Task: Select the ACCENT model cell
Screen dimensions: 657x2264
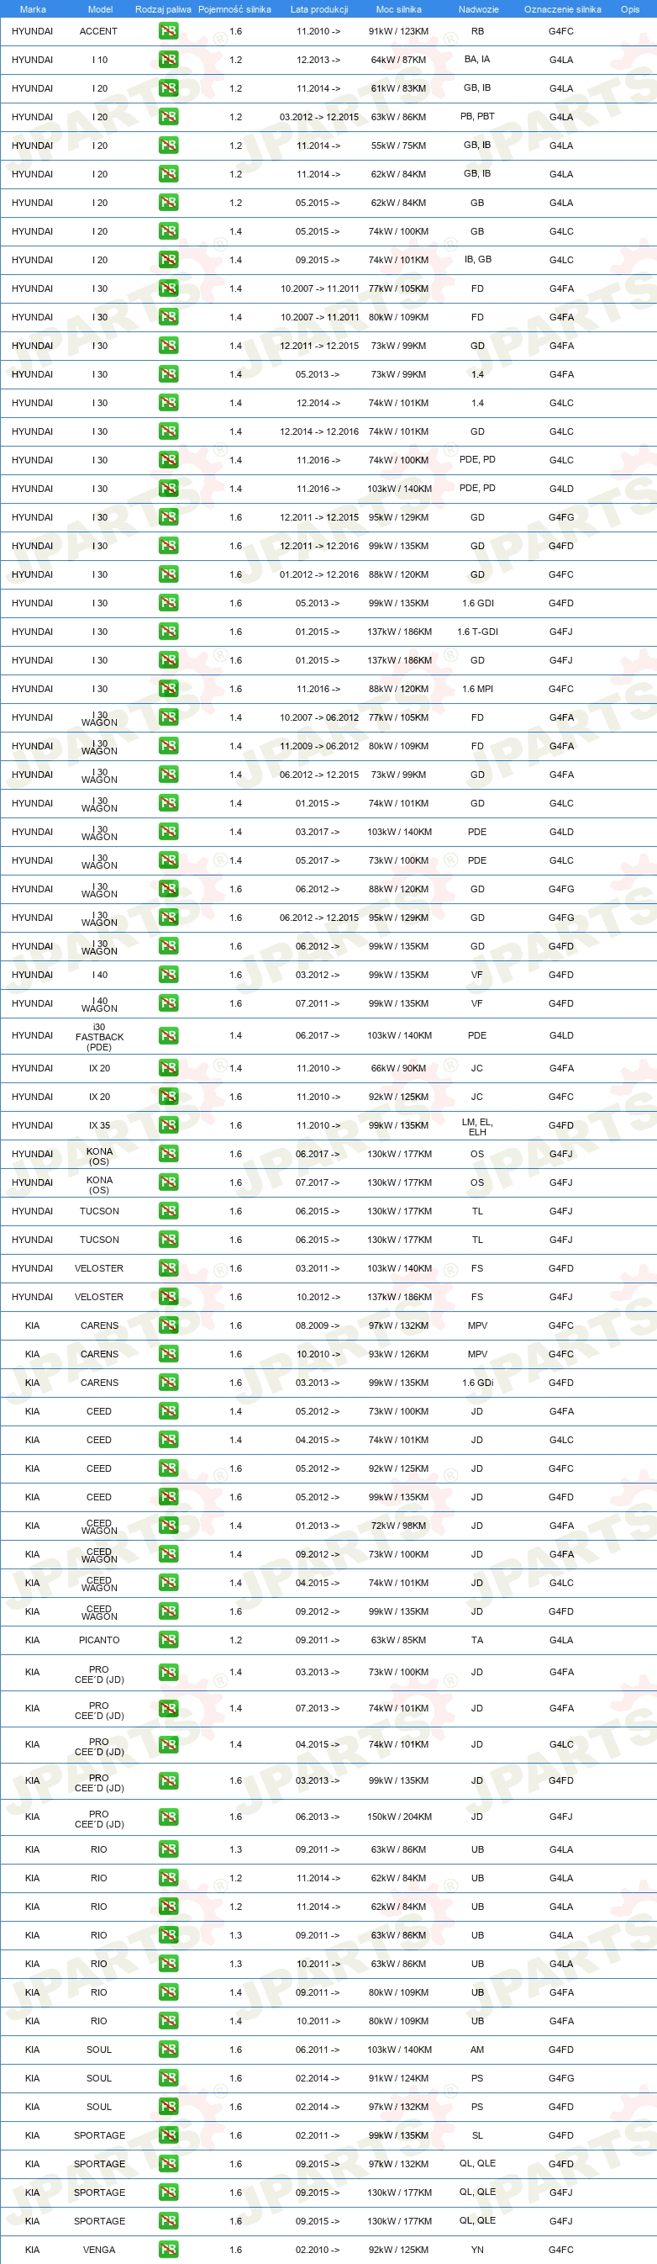Action: point(98,31)
